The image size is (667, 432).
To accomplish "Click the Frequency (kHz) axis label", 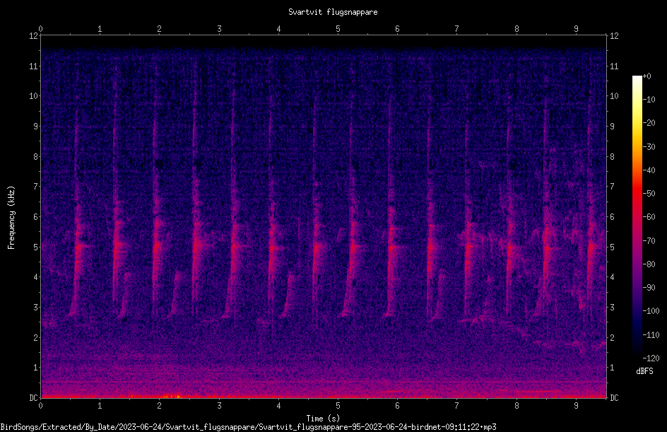I will (11, 218).
